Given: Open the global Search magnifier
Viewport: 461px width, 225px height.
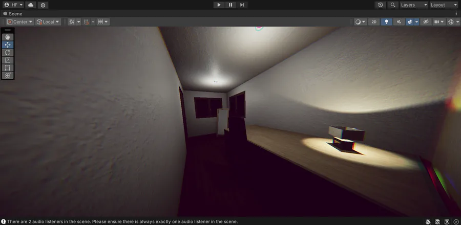Looking at the screenshot, I should point(393,5).
